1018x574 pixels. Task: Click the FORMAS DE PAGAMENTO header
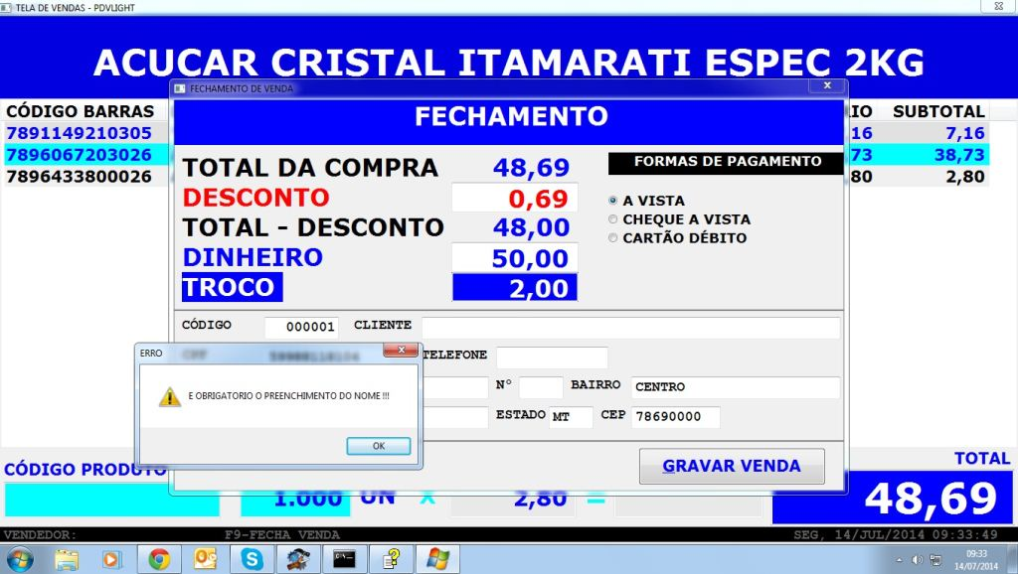click(726, 162)
